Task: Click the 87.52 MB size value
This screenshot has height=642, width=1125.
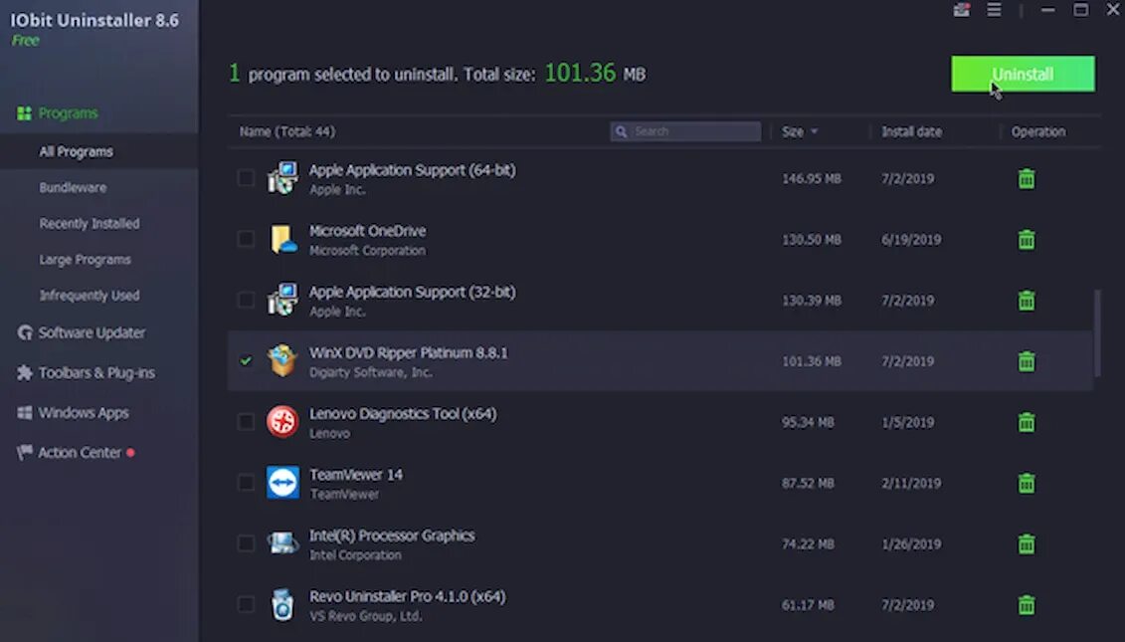Action: point(808,484)
